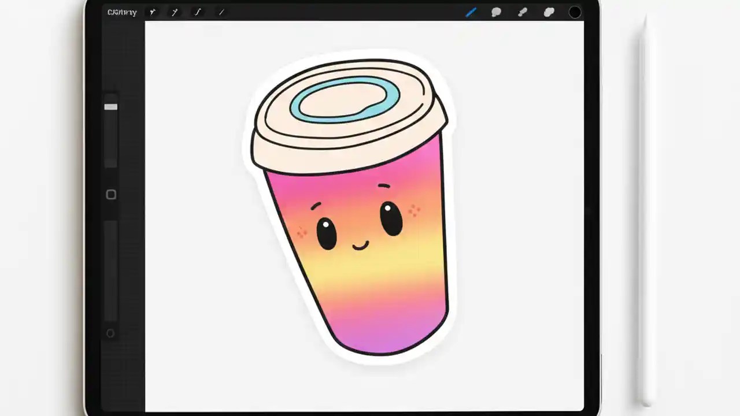Open the Adjustments dropdown panel
740x416 pixels.
pos(175,12)
